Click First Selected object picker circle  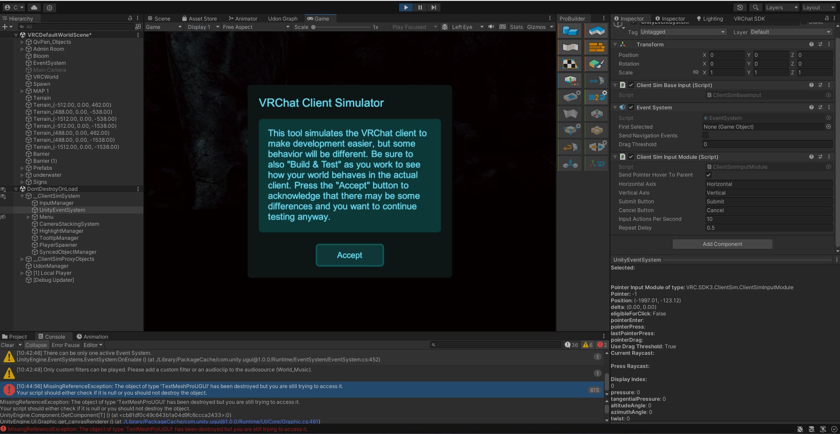coord(829,127)
